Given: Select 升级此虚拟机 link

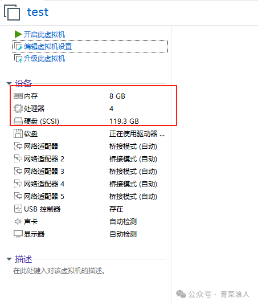Looking at the screenshot, I should tap(44, 59).
